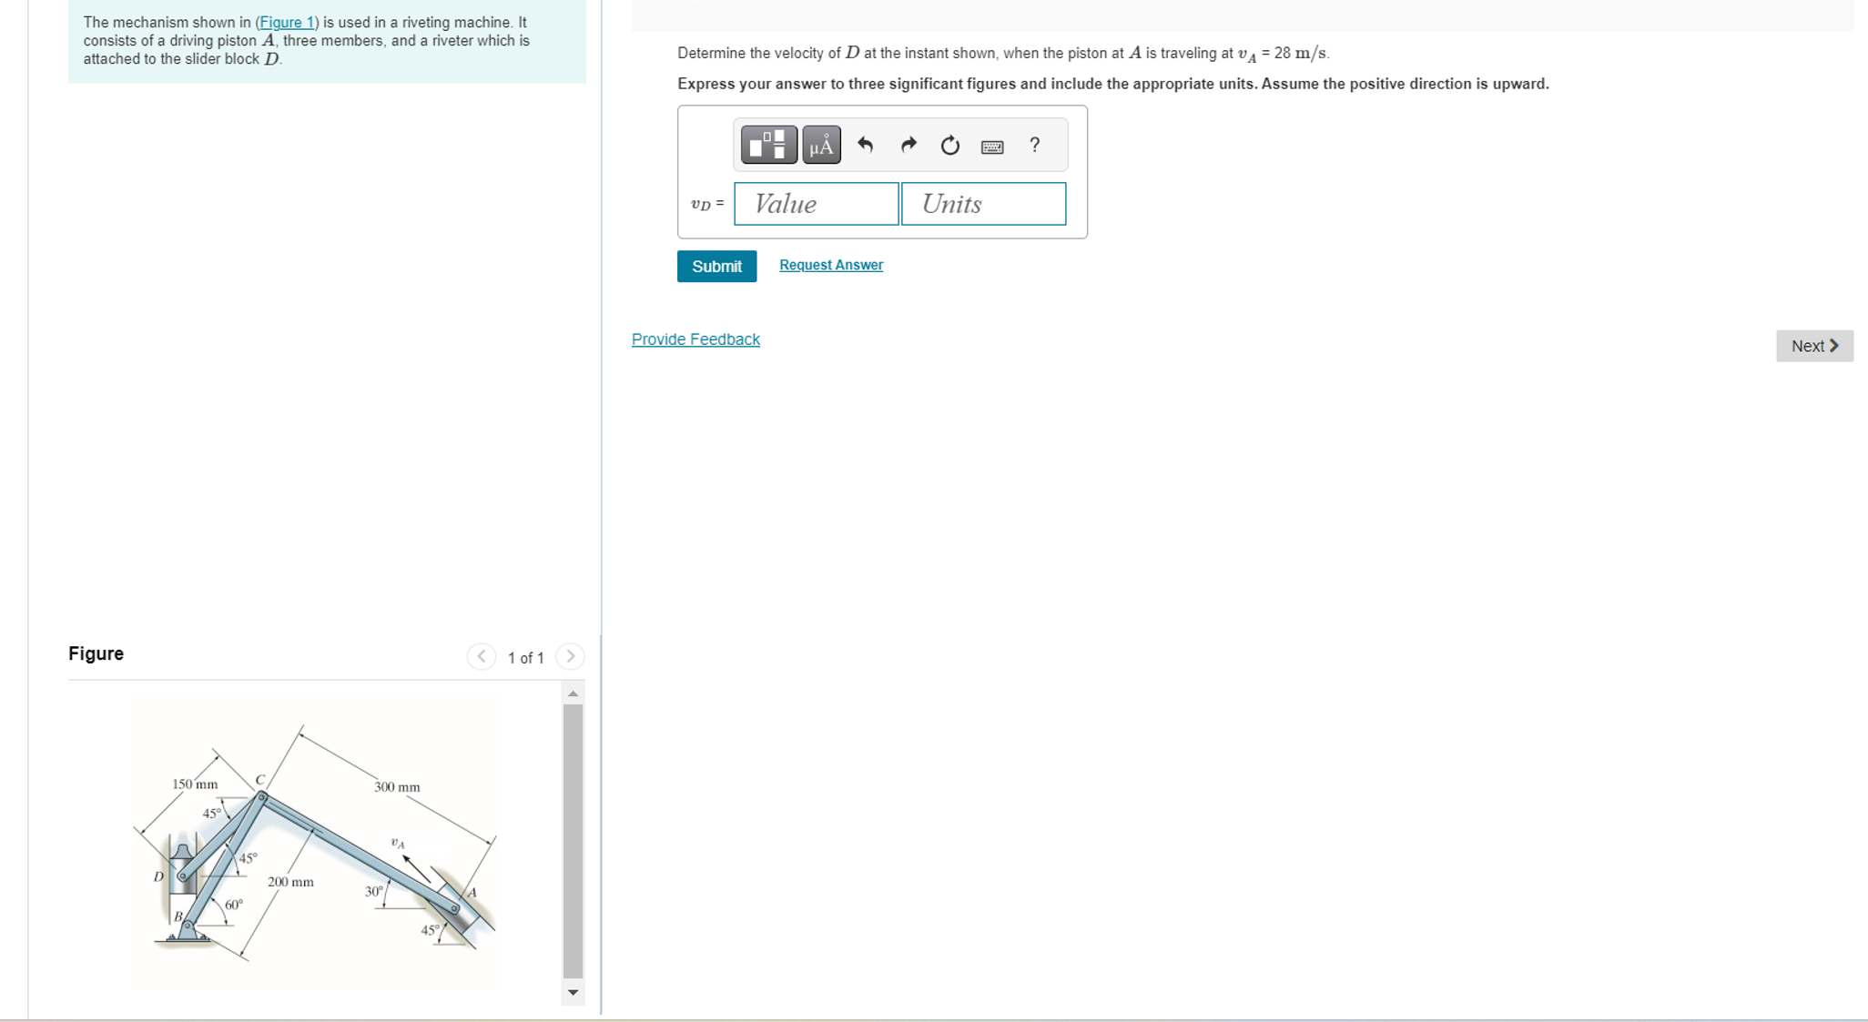This screenshot has height=1022, width=1868.
Task: Click the figure scrollbar down arrow
Action: point(573,992)
